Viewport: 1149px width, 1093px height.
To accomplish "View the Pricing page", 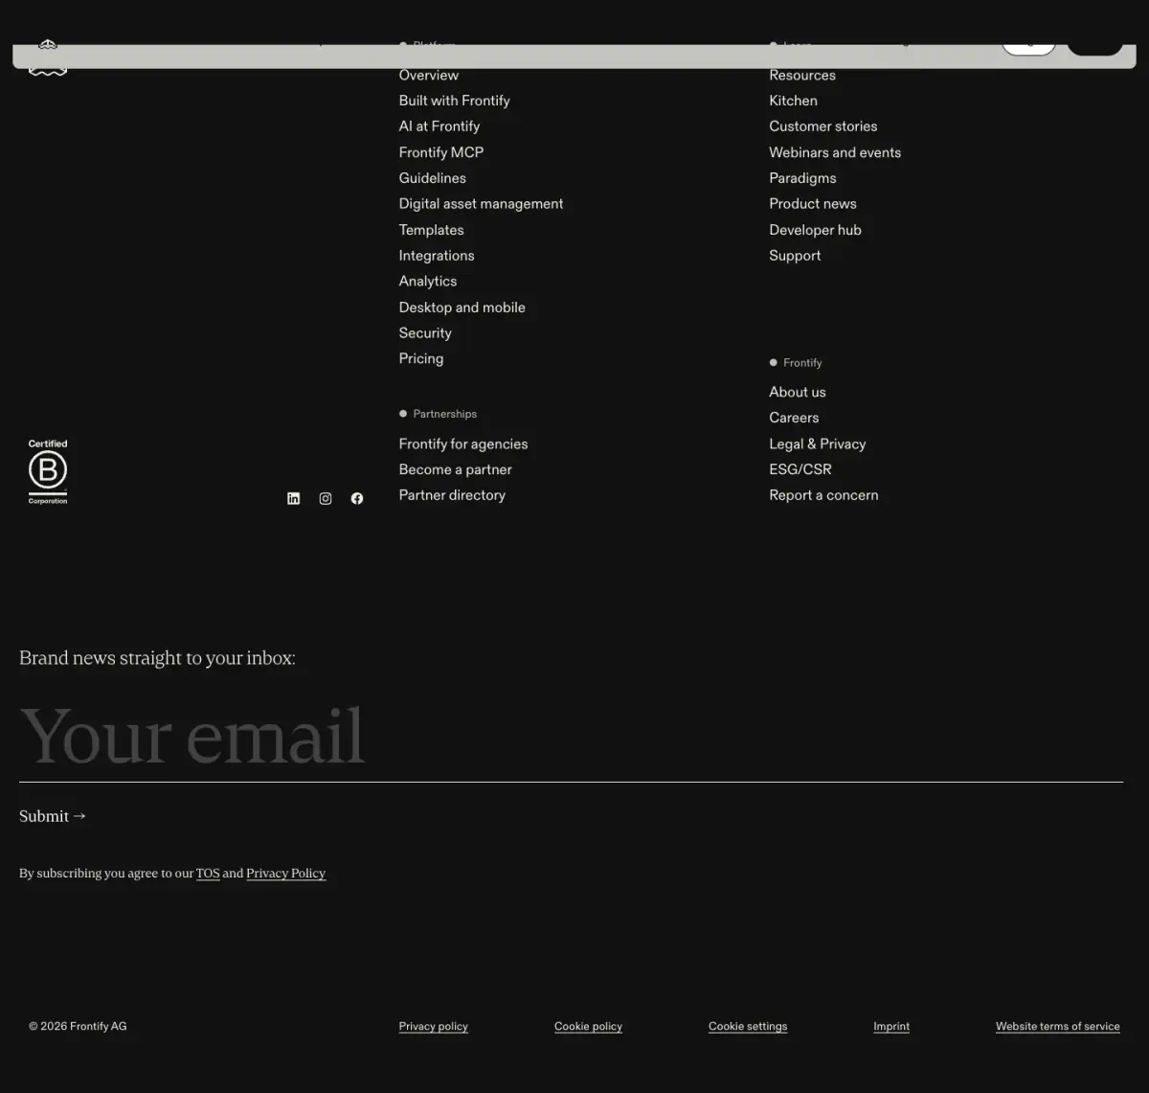I will click(421, 359).
